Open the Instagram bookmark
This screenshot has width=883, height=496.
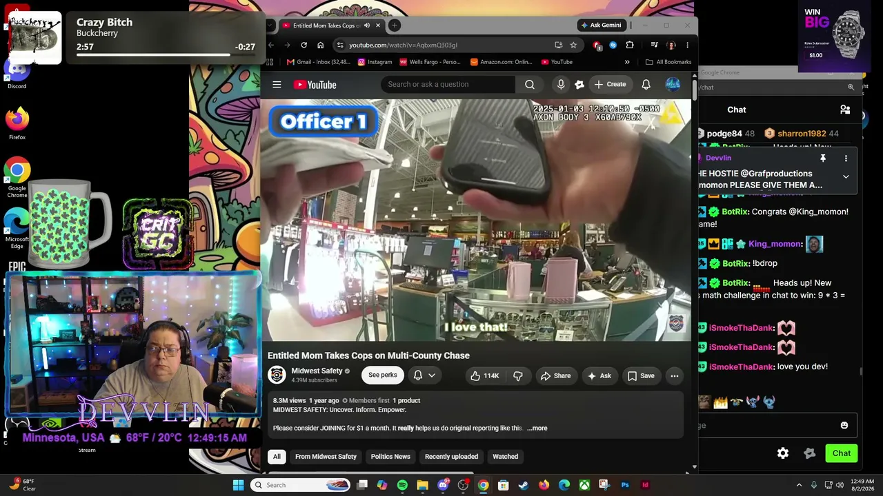375,62
